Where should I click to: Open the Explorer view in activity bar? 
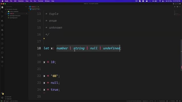pyautogui.click(x=2, y=7)
